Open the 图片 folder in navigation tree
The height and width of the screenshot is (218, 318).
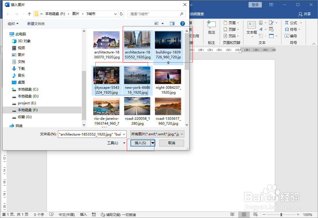coord(18,55)
